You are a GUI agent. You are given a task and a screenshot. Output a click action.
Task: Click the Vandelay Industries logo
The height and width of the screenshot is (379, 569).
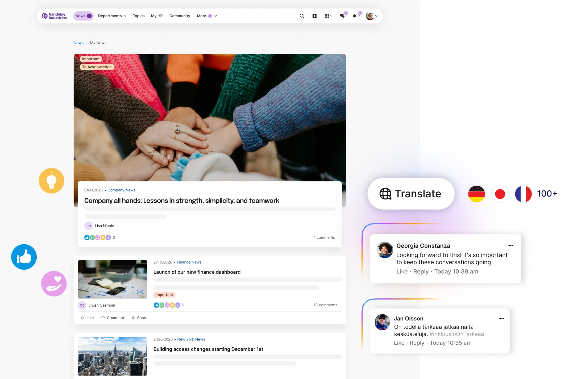(x=54, y=16)
